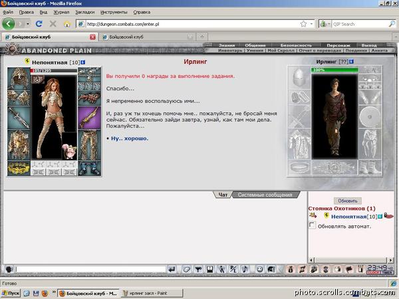Click the Выход game menu item

(x=369, y=45)
